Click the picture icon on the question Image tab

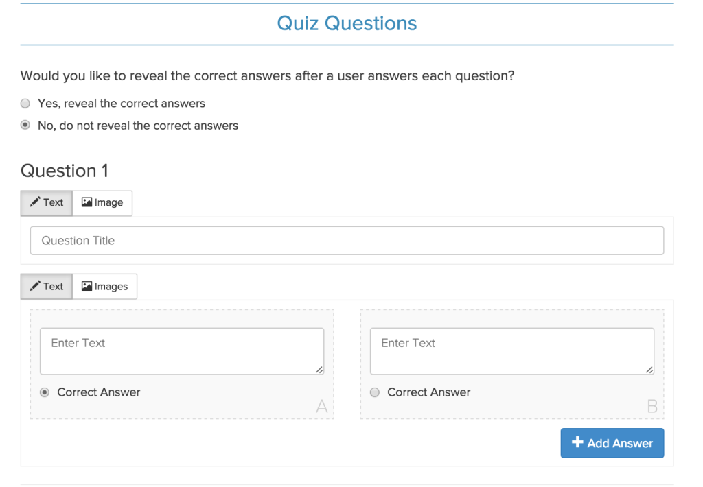pyautogui.click(x=87, y=202)
